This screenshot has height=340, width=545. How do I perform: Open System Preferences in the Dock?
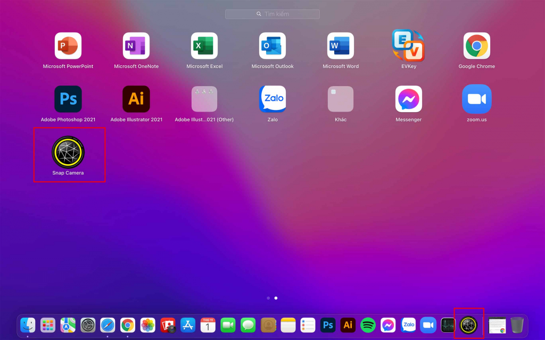click(x=88, y=326)
